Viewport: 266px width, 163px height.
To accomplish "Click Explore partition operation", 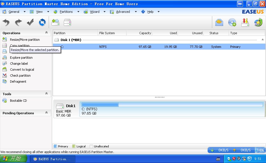I will click(x=21, y=58).
